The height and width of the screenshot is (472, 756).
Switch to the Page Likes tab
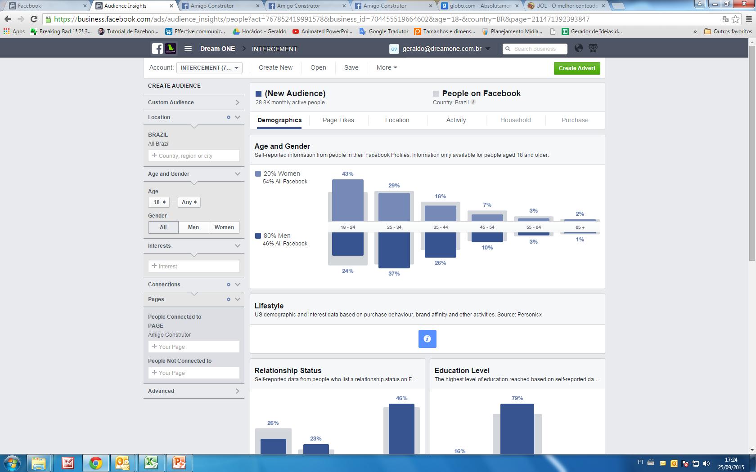(x=338, y=120)
